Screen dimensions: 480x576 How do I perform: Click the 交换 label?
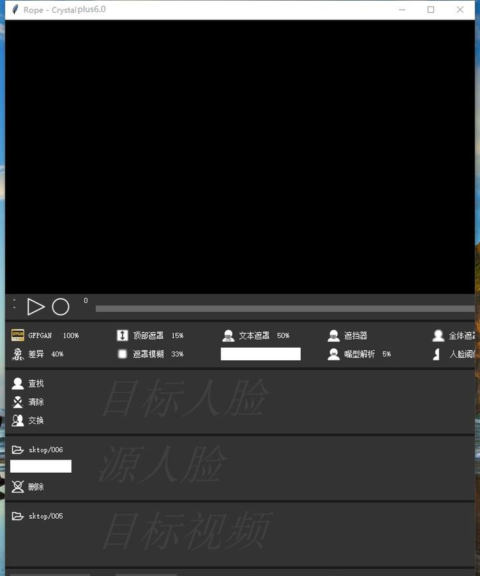tap(36, 420)
